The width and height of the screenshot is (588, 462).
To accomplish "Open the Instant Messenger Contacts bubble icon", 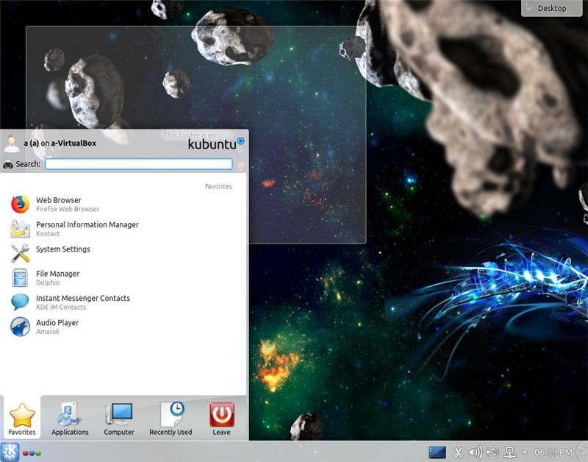I will tap(20, 302).
